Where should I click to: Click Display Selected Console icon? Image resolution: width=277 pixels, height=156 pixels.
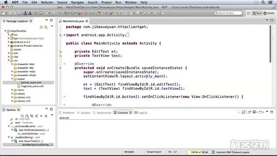click(x=254, y=112)
